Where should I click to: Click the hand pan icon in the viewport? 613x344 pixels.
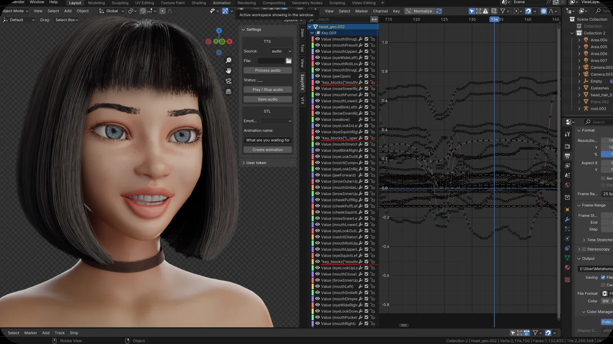228,70
